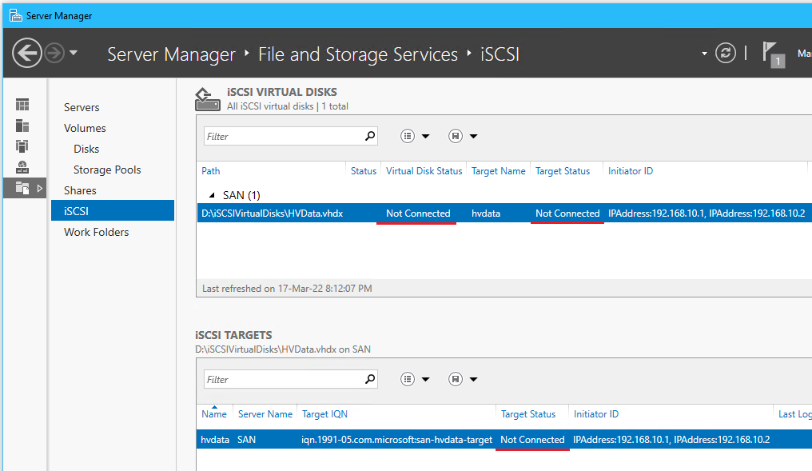Screen dimensions: 812x471
Task: Sort iSCSI targets by Server Name column
Action: coord(265,414)
